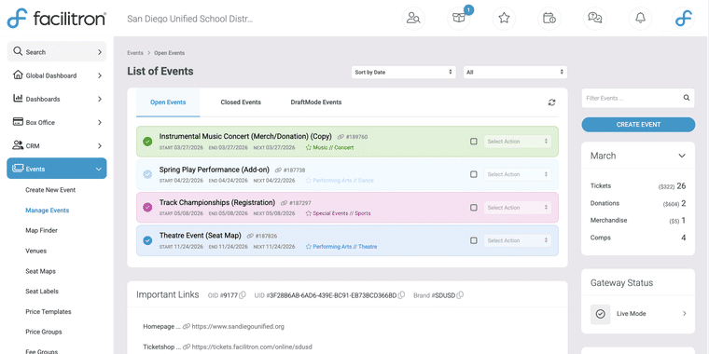Tick checkbox for Theatre Event (Seat Map)
Image resolution: width=709 pixels, height=354 pixels.
click(473, 240)
